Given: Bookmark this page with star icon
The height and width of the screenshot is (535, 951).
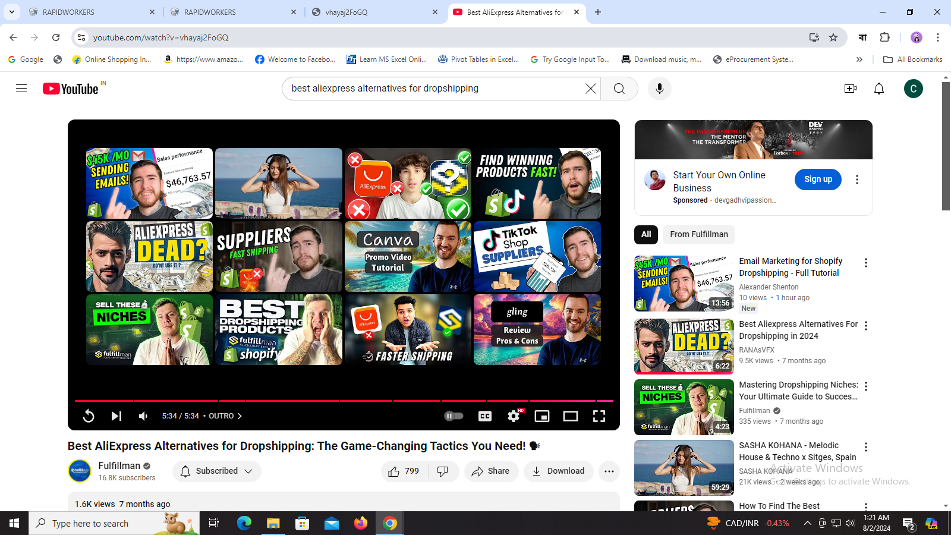Looking at the screenshot, I should (833, 37).
